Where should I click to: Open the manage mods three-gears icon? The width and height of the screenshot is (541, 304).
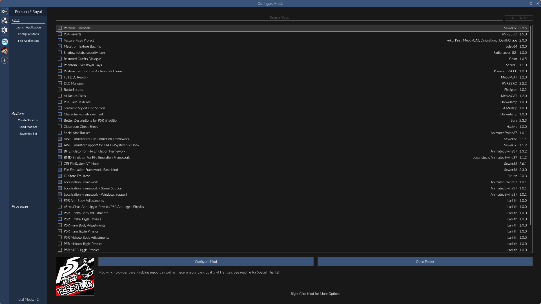[5, 21]
